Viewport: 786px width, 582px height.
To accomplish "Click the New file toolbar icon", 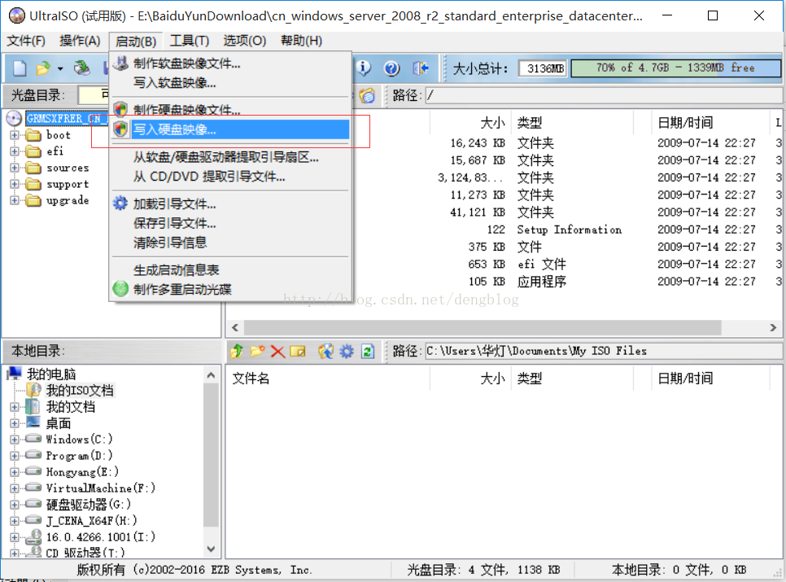I will click(20, 68).
